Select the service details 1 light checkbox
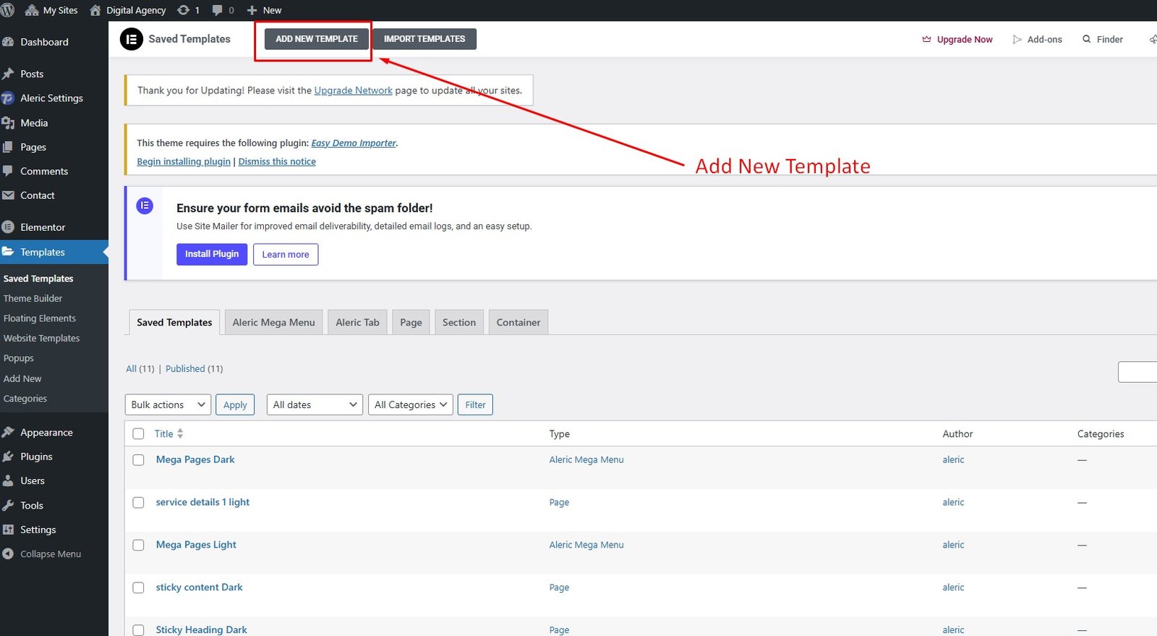 pyautogui.click(x=138, y=503)
